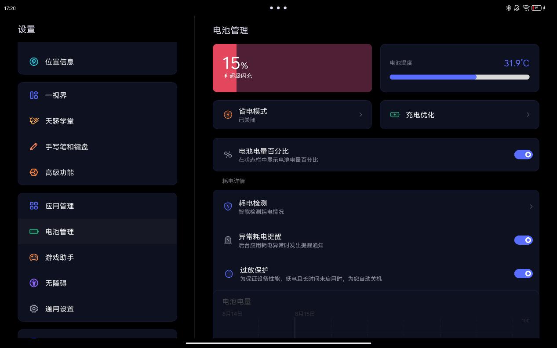The width and height of the screenshot is (557, 348).
Task: Click the pencil icon for 手写笔和键盘
Action: [x=34, y=147]
